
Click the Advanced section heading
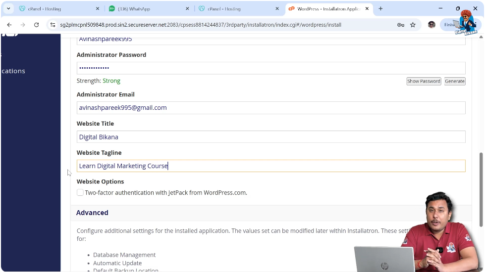tap(92, 213)
